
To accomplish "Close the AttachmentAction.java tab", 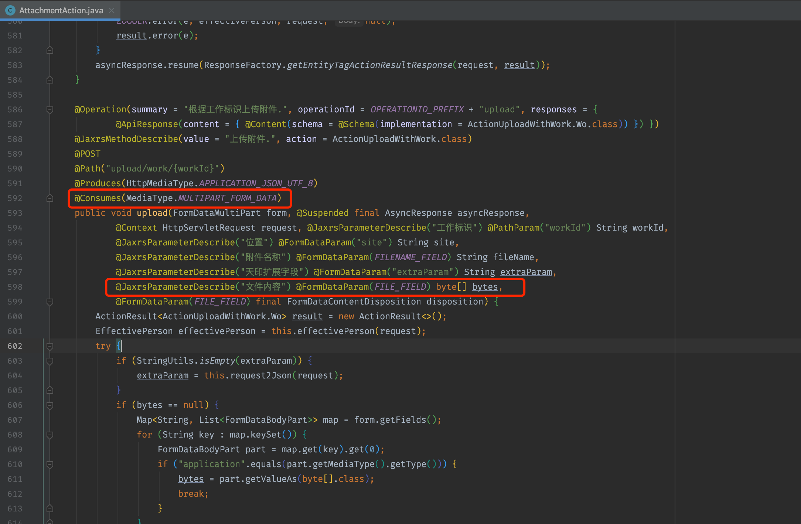I will (x=112, y=10).
